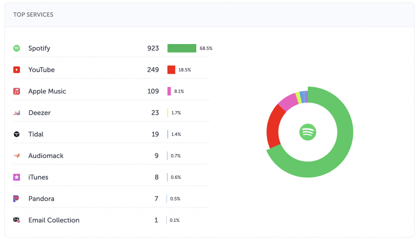Click the Pandora P icon
This screenshot has height=241, width=417.
(16, 199)
